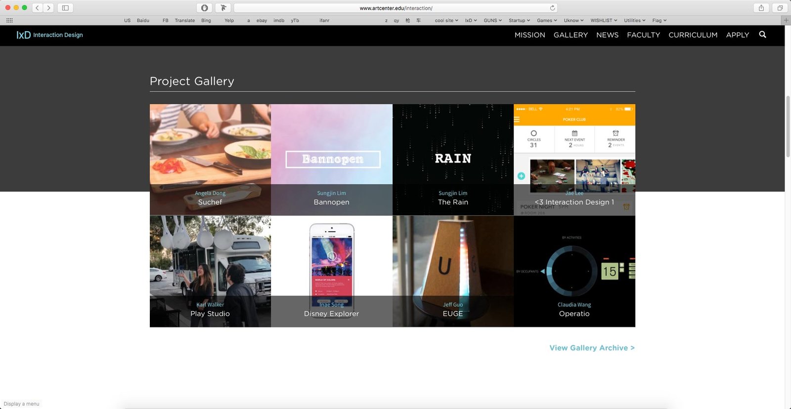Add a new tab with plus button

(x=786, y=20)
